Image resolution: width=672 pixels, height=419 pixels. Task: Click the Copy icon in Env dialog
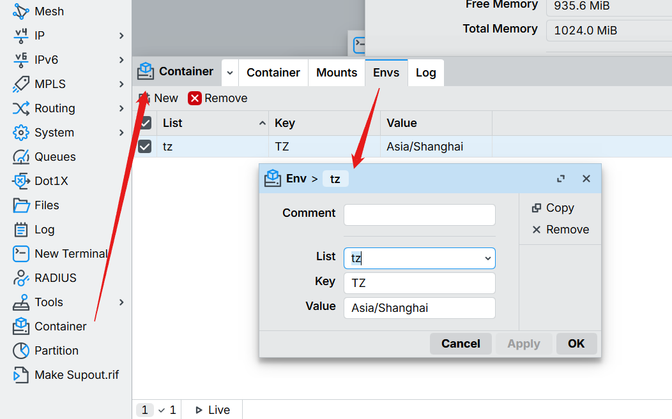[x=537, y=208]
